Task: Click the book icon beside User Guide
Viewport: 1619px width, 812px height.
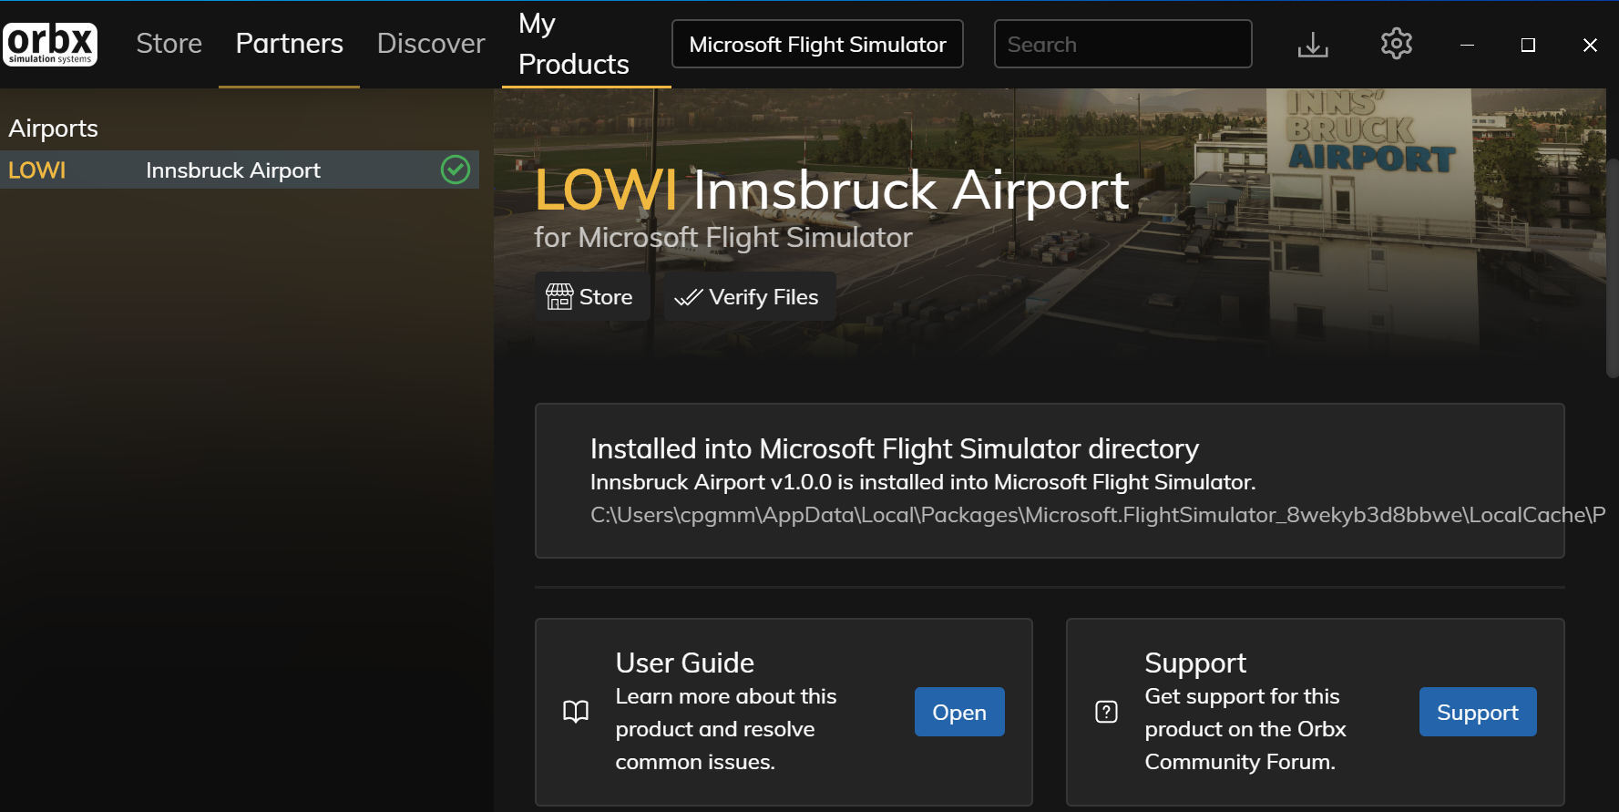Action: click(x=576, y=712)
